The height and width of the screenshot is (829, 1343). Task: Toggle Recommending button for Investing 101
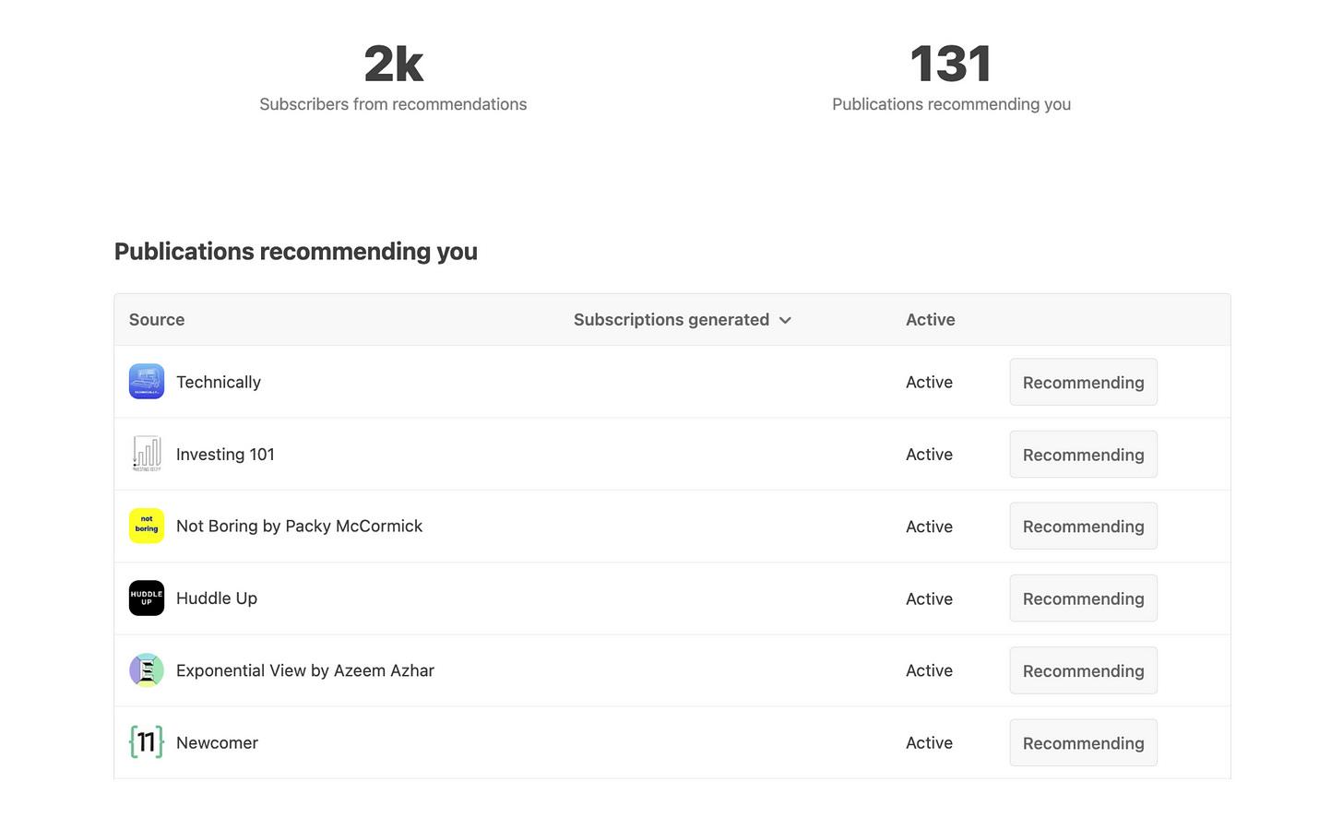1083,455
